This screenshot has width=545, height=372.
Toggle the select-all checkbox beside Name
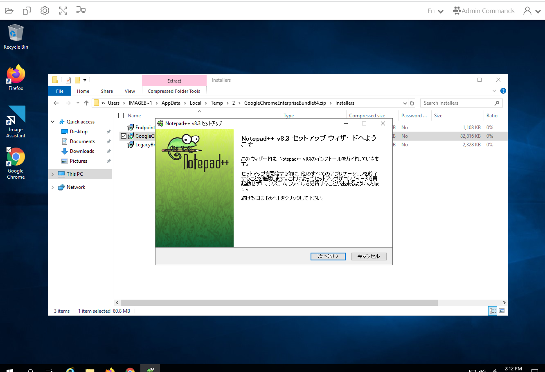click(121, 116)
